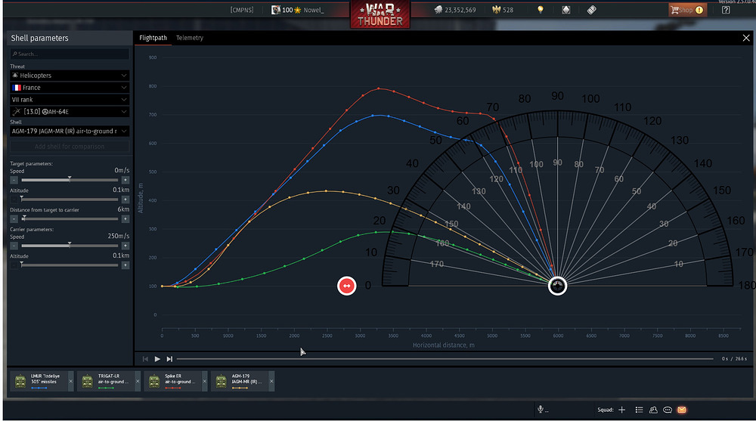Open the France nation dropdown

[x=70, y=87]
